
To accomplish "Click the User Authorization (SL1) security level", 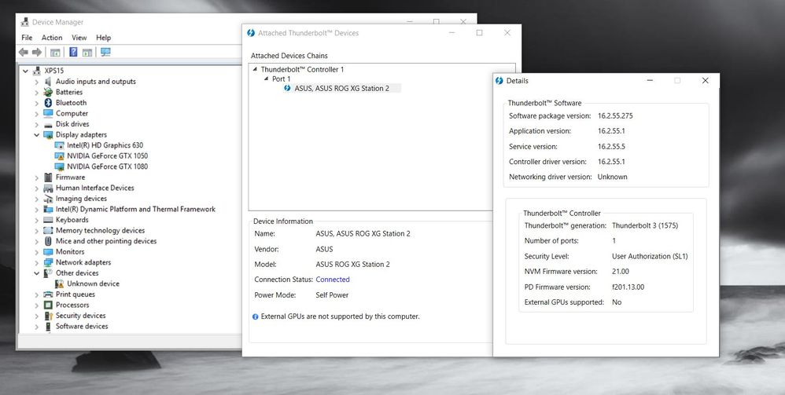I will point(650,257).
